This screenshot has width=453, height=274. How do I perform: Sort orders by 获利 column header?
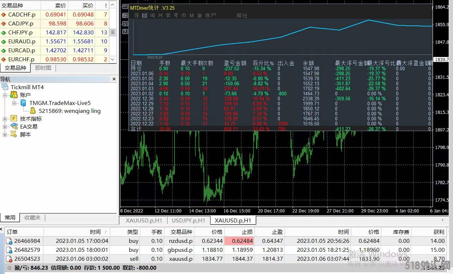[429, 232]
